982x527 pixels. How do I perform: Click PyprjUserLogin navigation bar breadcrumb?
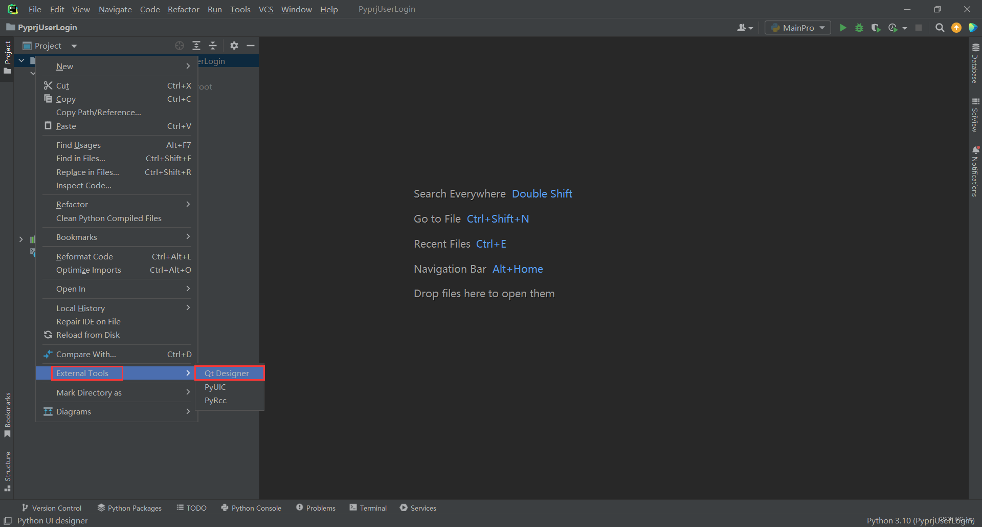point(42,27)
